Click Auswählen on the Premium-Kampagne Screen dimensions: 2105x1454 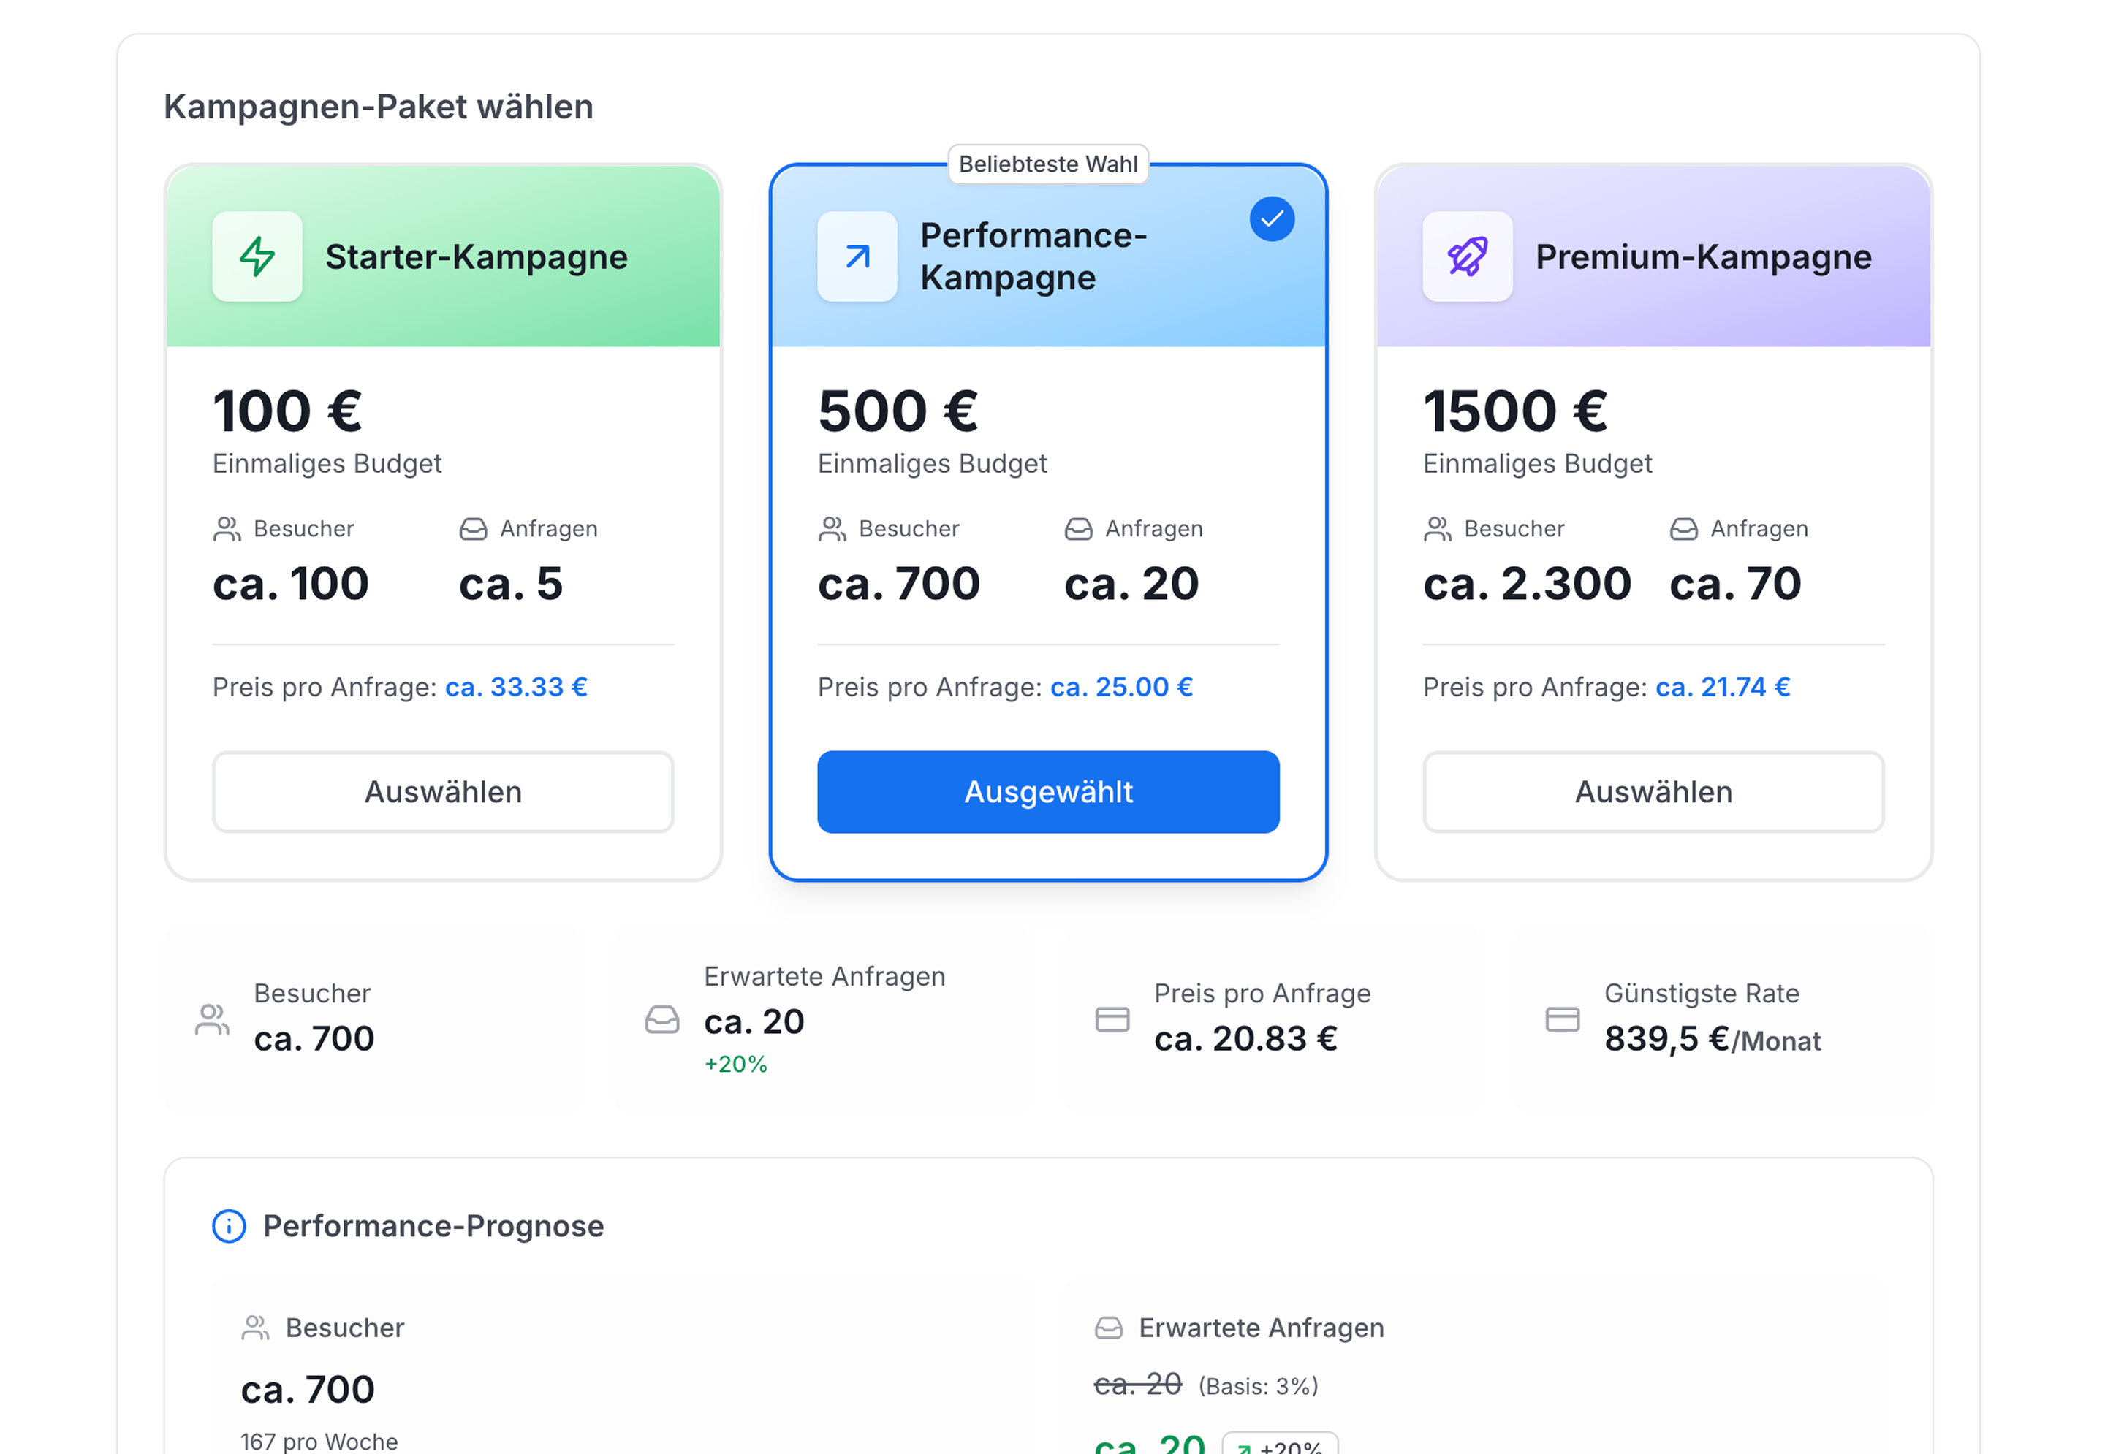tap(1653, 792)
